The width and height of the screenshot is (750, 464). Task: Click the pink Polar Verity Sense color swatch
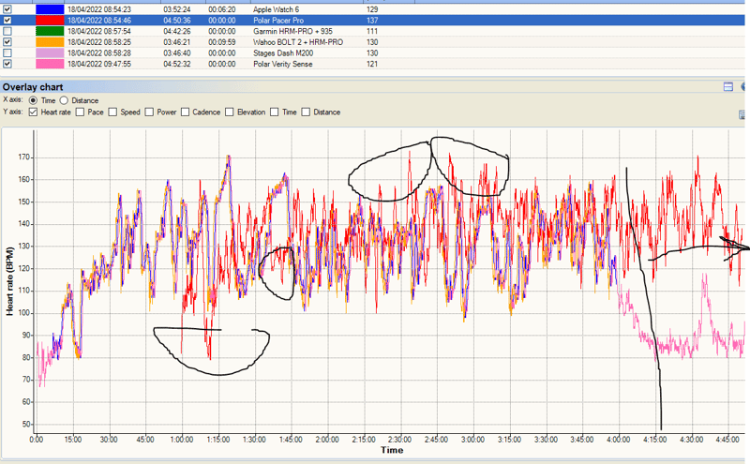click(x=50, y=64)
